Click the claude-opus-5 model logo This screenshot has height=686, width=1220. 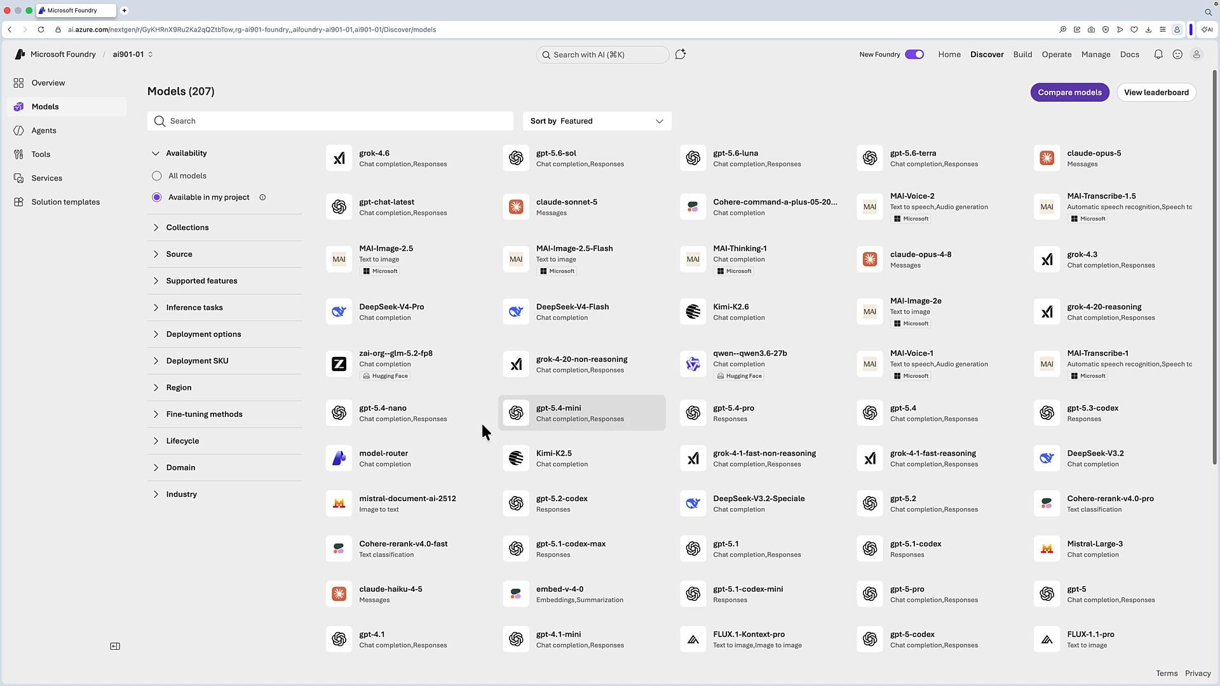click(x=1047, y=158)
